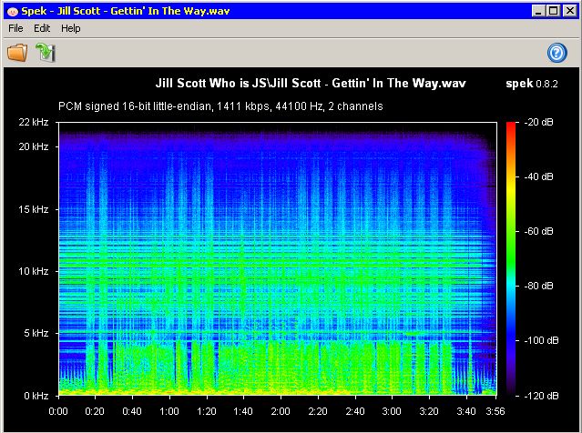
Task: Click the file title 'Gettin' In The Way.wav'
Action: point(399,83)
